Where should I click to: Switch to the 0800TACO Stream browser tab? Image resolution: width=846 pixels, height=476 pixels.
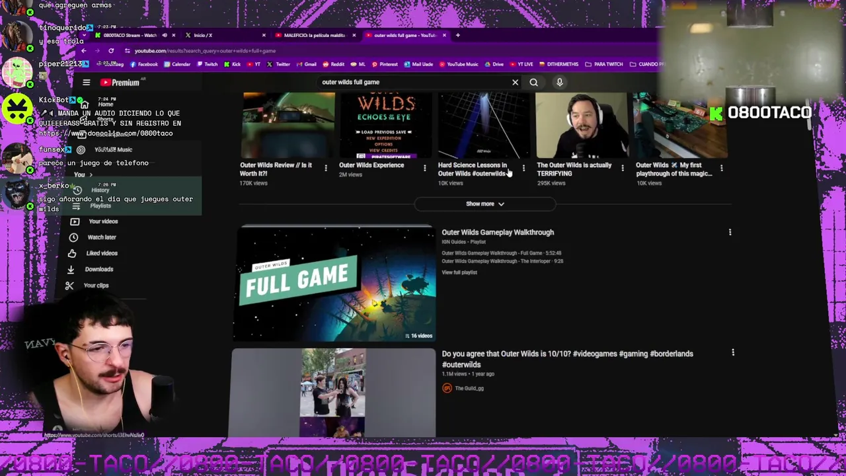click(x=130, y=35)
